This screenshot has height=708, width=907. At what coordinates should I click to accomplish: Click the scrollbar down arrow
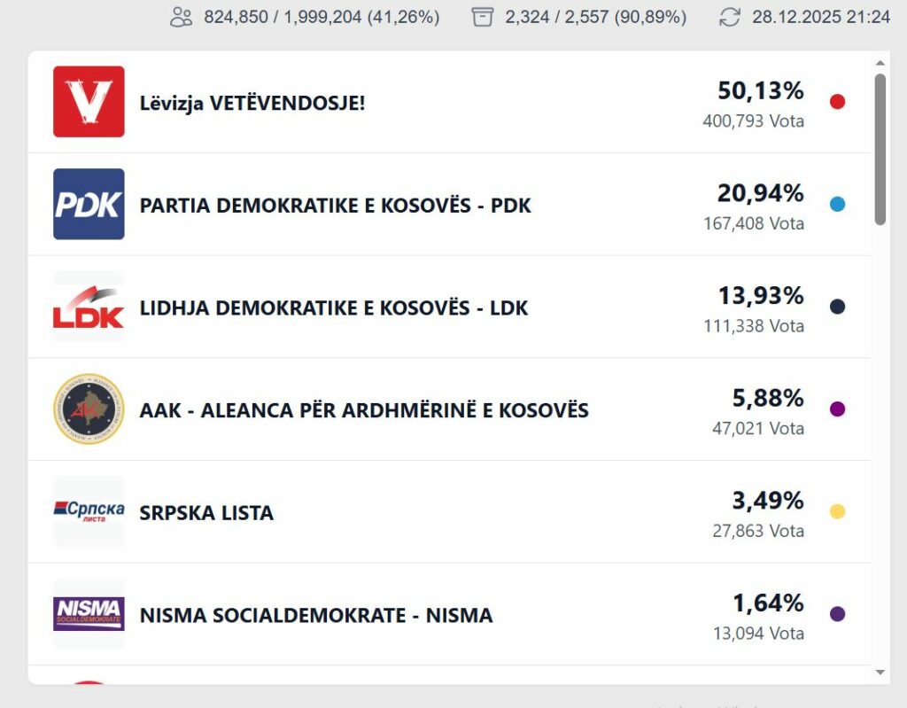pyautogui.click(x=880, y=673)
